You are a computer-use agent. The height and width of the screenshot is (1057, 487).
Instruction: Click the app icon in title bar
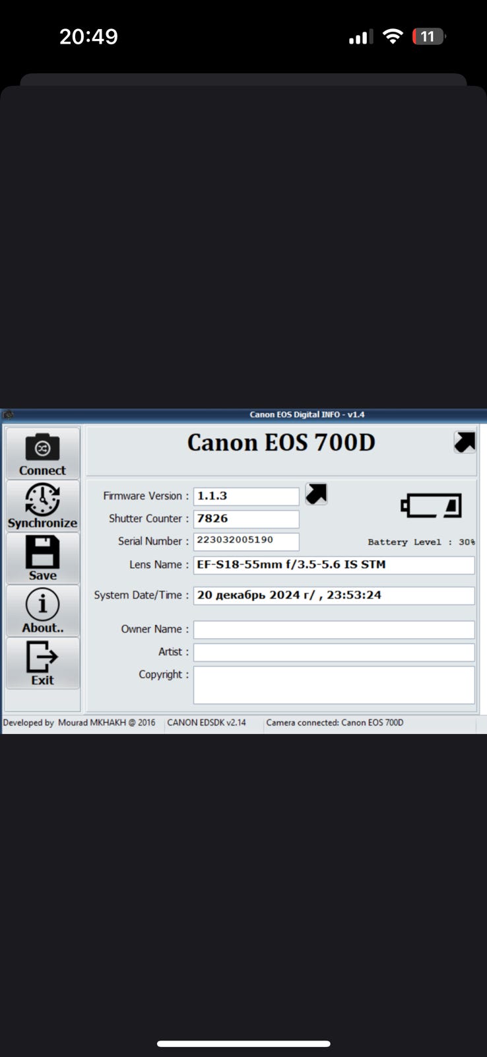pos(8,415)
